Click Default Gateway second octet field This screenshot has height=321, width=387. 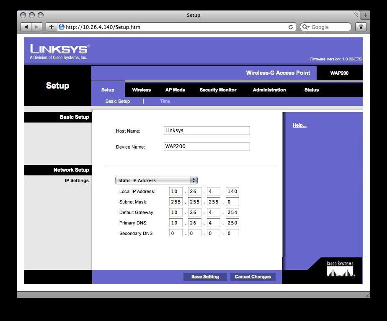coord(194,212)
